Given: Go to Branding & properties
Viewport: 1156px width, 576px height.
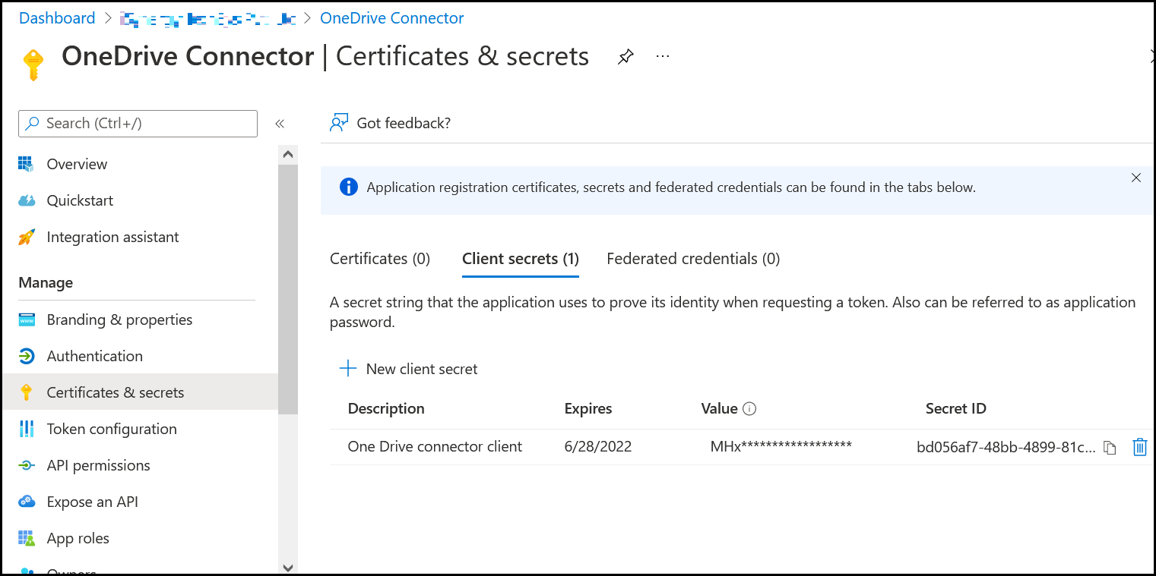Looking at the screenshot, I should [x=119, y=319].
